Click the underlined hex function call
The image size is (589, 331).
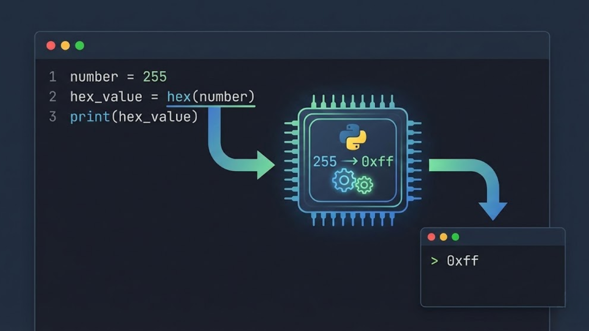(179, 97)
